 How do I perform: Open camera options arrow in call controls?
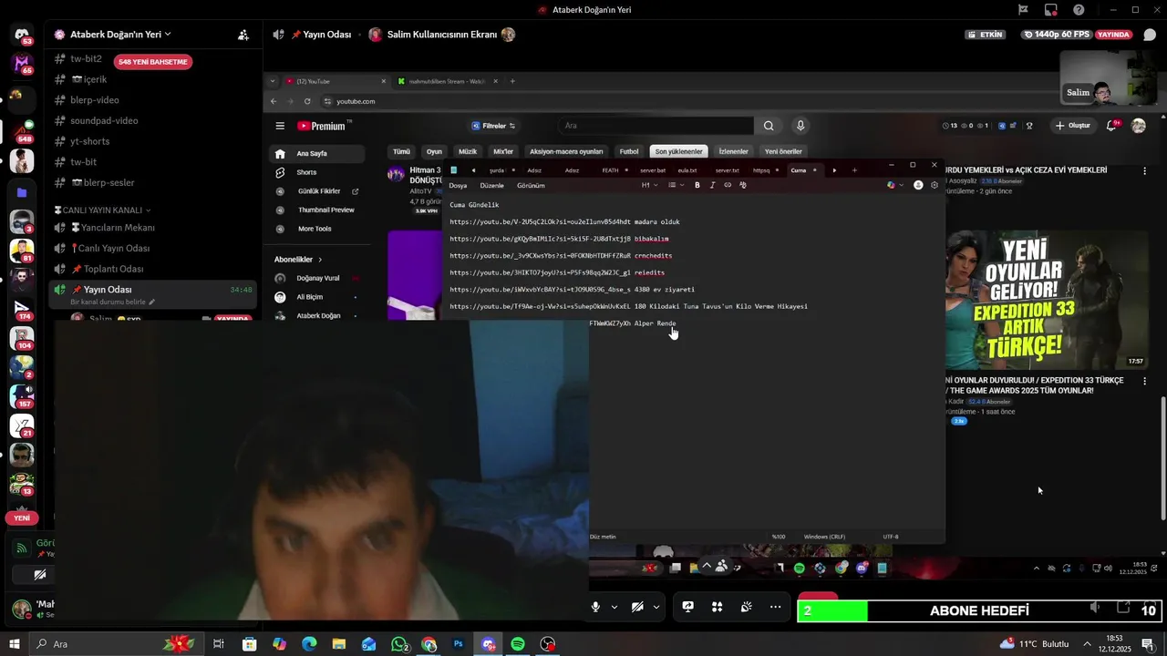click(656, 607)
